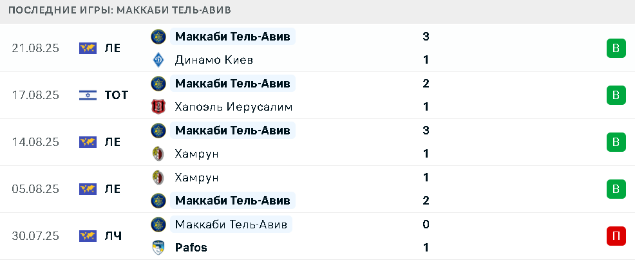
Task: Click red П loss badge for 30.07.25
Action: pyautogui.click(x=616, y=236)
